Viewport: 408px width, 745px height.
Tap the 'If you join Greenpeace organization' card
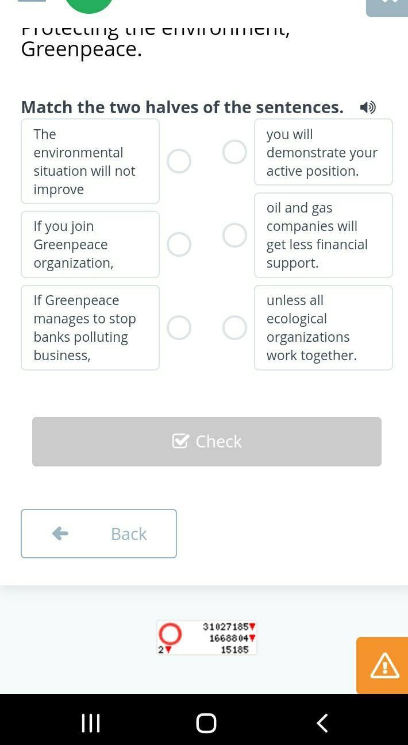(x=90, y=245)
